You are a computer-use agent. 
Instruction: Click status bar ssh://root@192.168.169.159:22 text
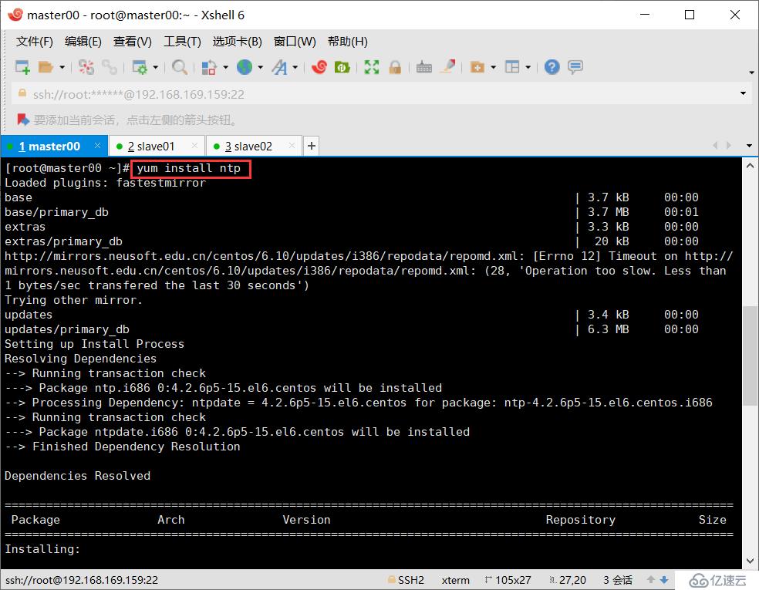click(82, 580)
